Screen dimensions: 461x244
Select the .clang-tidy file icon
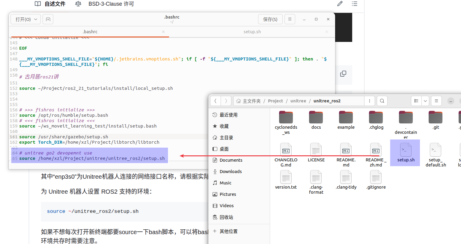346,177
